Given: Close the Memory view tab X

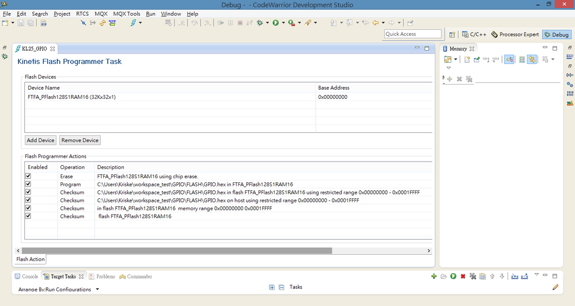Looking at the screenshot, I should coord(472,49).
